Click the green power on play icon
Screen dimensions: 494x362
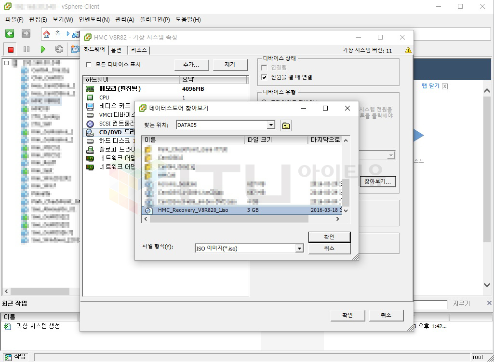(x=43, y=49)
